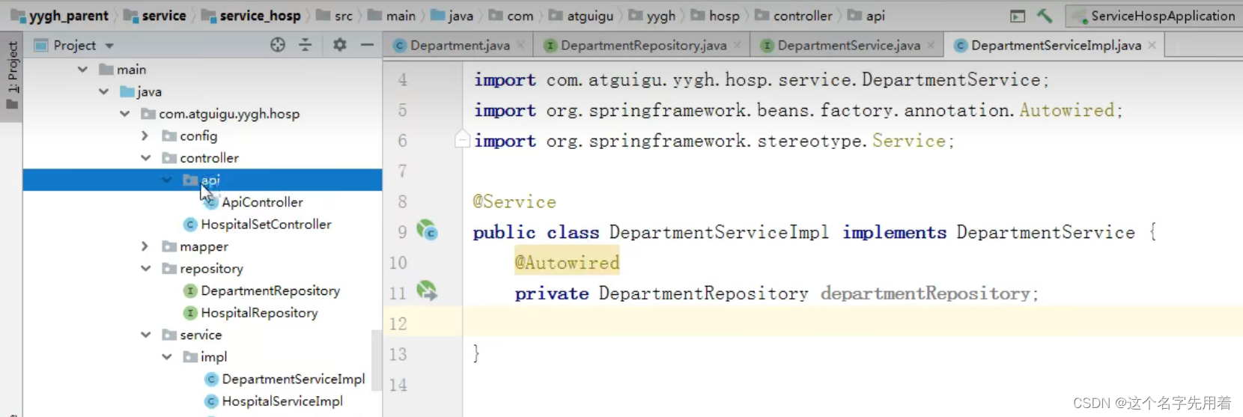This screenshot has height=417, width=1243.
Task: Click the empty line 12 in editor
Action: (x=749, y=323)
